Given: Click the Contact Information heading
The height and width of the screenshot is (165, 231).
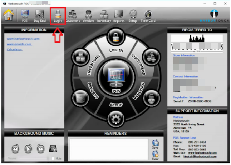Looking at the screenshot, I should point(185,76).
